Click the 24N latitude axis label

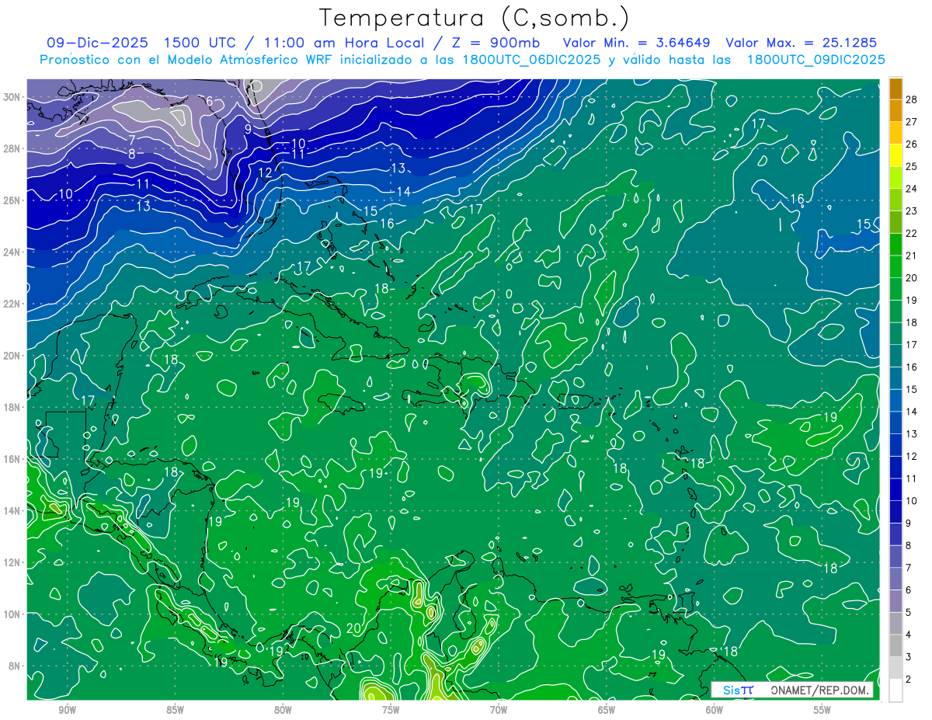(12, 252)
